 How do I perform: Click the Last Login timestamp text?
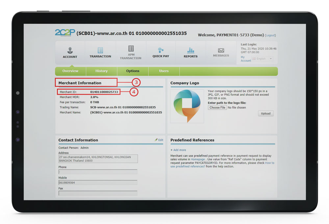pyautogui.click(x=259, y=50)
